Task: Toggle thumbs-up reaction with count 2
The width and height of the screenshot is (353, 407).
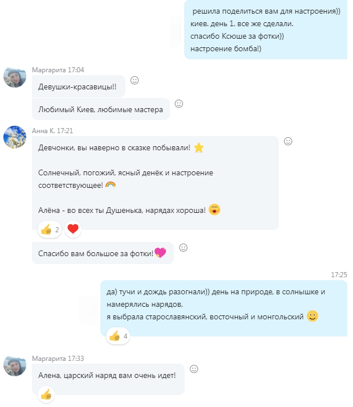Action: point(50,229)
